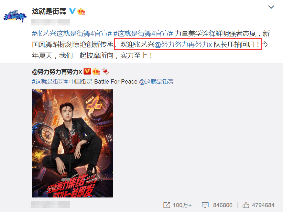This screenshot has width=283, height=212.
Task: Open the second hashtag #这就是街舞4官宣#
Action: [x=143, y=34]
